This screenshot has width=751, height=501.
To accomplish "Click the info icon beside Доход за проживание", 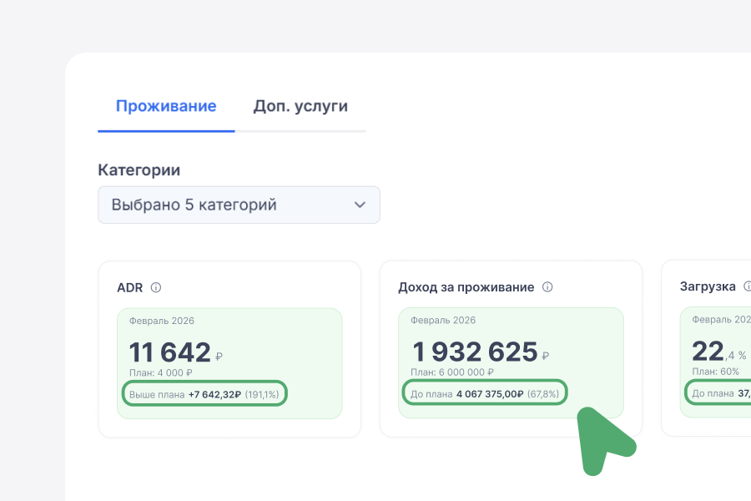I will tap(547, 287).
